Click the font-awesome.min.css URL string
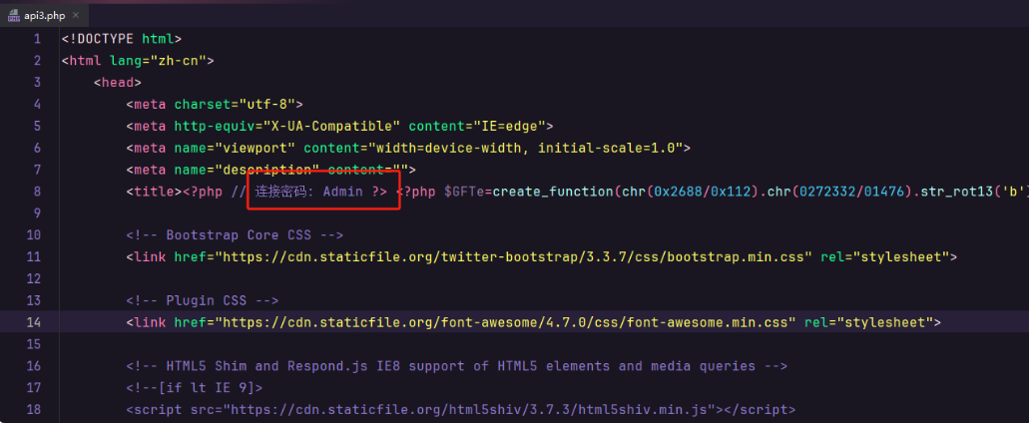 (506, 322)
